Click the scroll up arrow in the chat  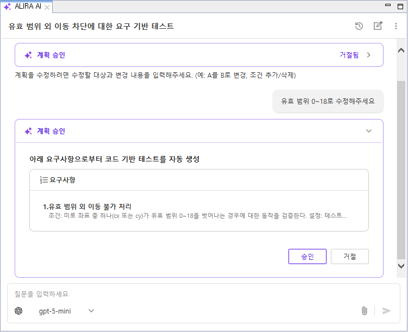pos(401,50)
